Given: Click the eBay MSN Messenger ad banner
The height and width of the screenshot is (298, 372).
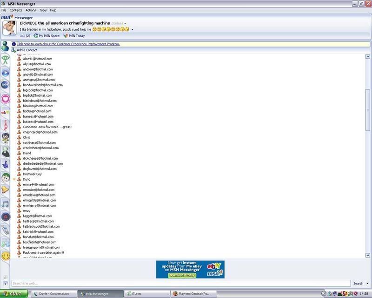Looking at the screenshot, I should 190,269.
